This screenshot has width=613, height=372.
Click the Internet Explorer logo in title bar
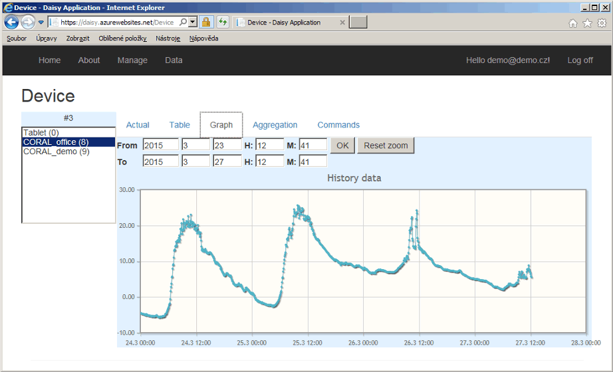point(7,7)
